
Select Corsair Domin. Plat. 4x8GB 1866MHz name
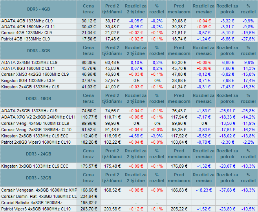pos(39,196)
